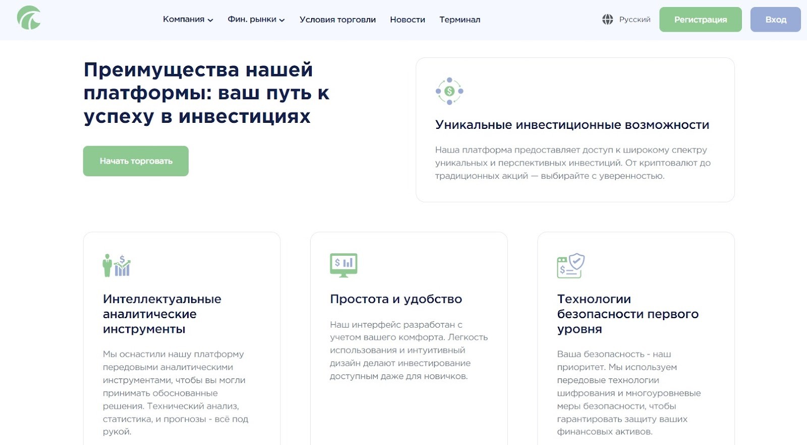Image resolution: width=807 pixels, height=445 pixels.
Task: Open the Терминал menu item
Action: point(459,20)
